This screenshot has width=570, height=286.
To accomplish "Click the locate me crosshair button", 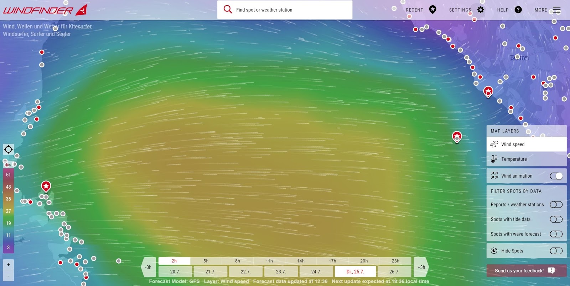I will [x=9, y=150].
